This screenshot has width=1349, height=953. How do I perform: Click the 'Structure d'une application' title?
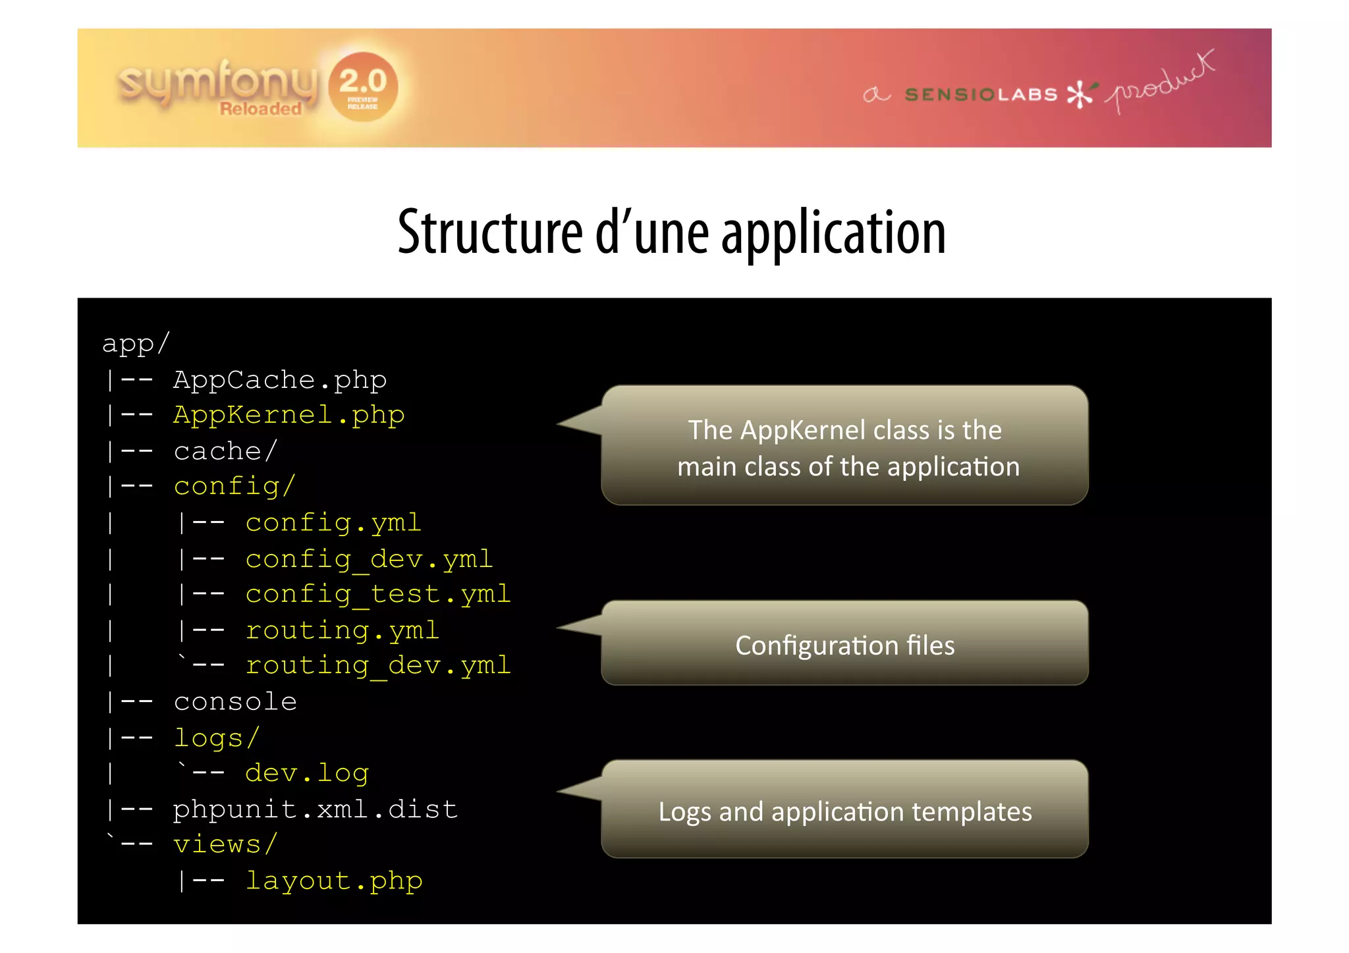coord(672,232)
